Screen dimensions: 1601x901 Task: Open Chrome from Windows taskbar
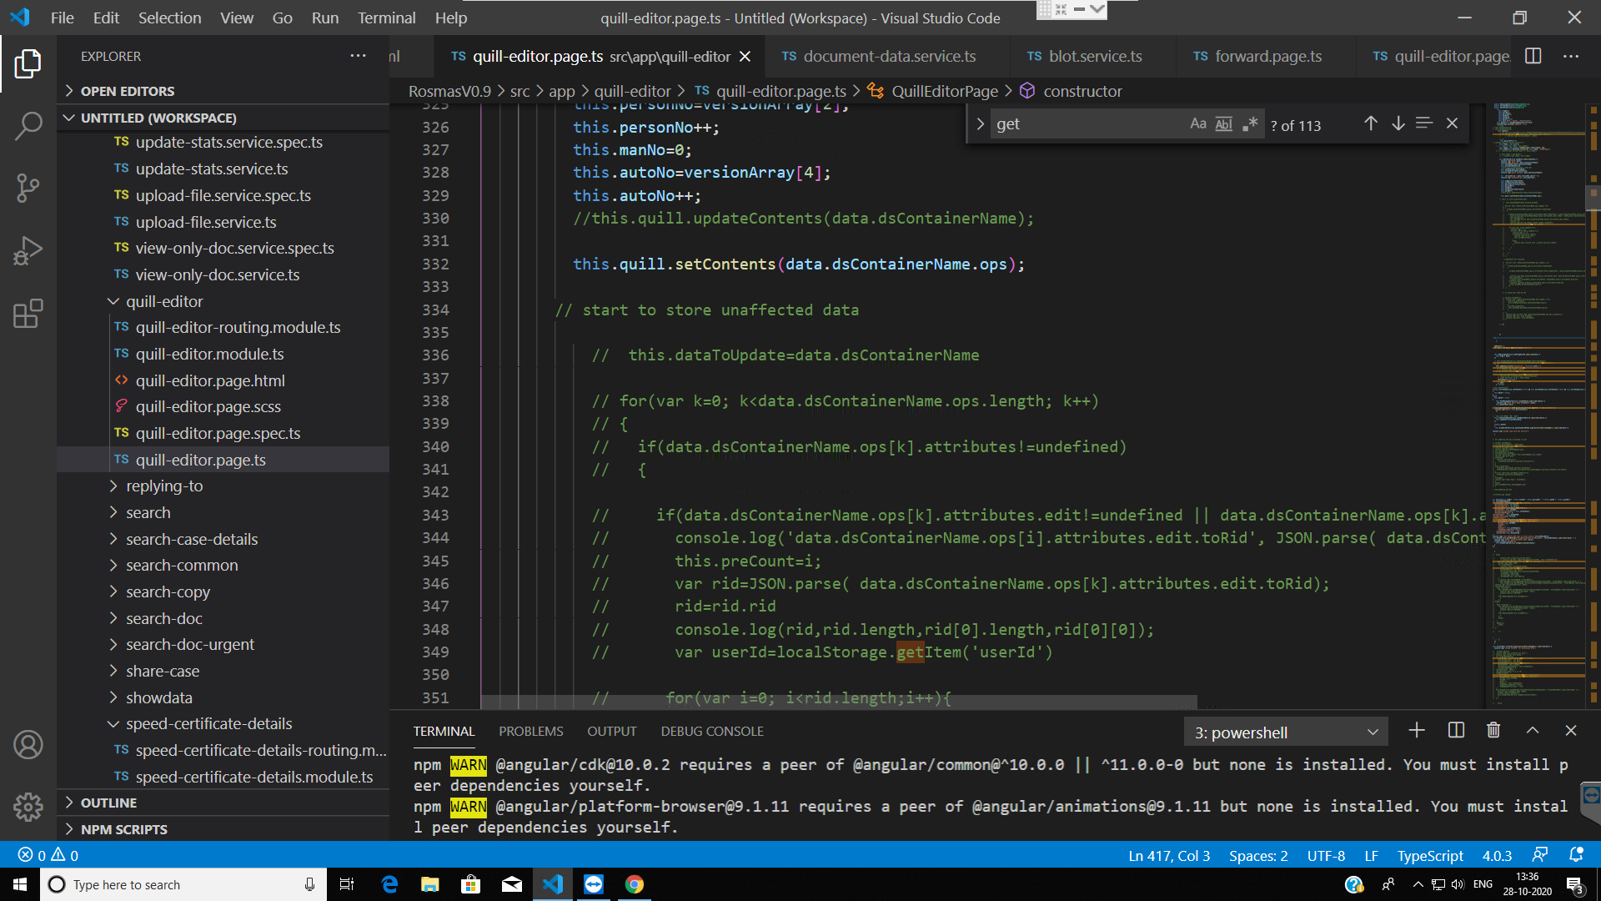(x=635, y=884)
